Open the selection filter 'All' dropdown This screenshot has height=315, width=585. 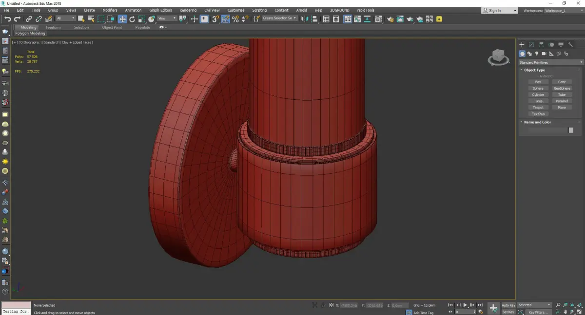tap(65, 19)
